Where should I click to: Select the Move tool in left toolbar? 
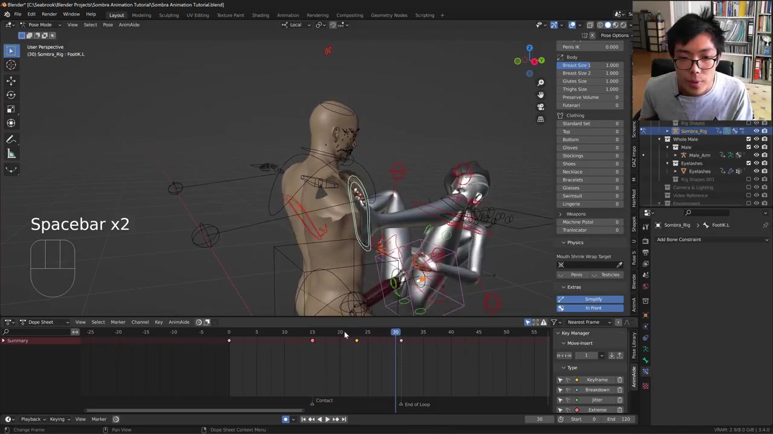coord(11,80)
